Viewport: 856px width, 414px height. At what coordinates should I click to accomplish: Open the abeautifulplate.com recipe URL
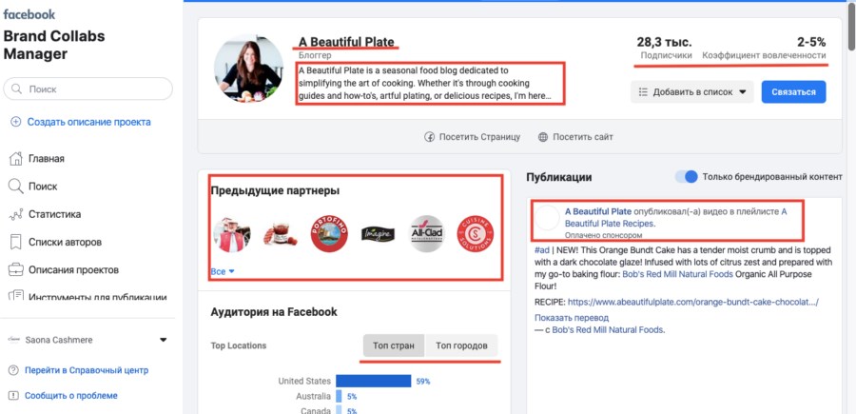coord(693,302)
